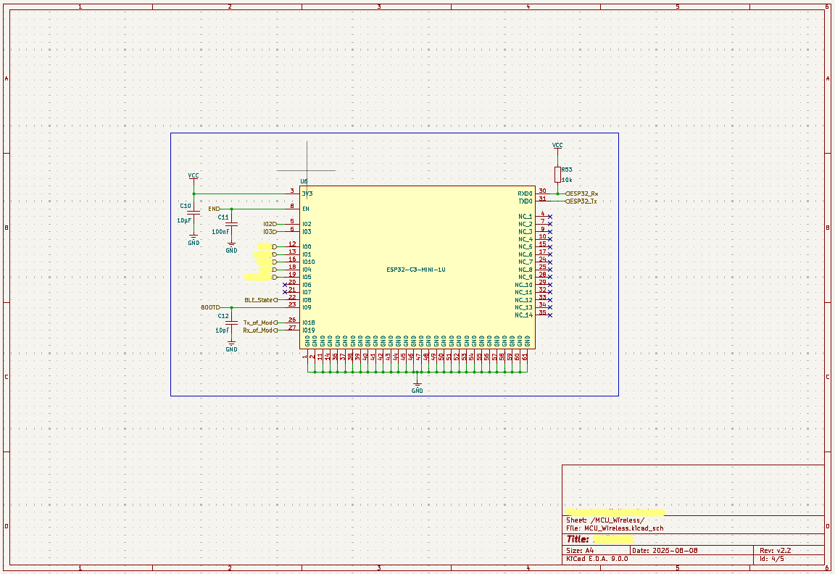Select the no-connect flag on NC_5 pin 15
Viewport: 835px width, 574px height.
tap(550, 247)
